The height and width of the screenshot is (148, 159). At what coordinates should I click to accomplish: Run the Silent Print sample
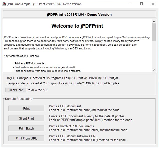pyautogui.click(x=26, y=118)
